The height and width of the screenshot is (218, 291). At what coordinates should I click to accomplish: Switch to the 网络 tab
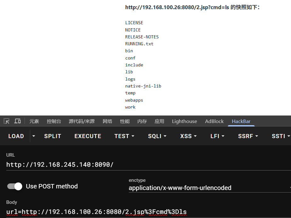tap(107, 121)
